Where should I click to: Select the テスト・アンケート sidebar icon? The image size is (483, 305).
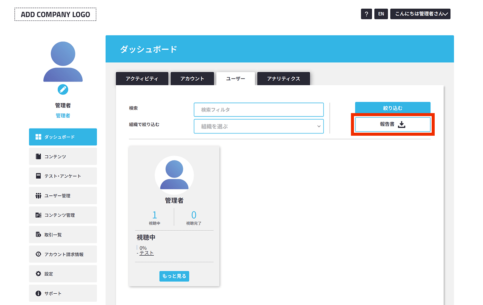pyautogui.click(x=38, y=176)
